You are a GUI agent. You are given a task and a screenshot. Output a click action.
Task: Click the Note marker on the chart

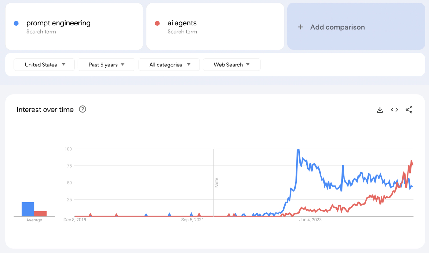[x=216, y=183]
